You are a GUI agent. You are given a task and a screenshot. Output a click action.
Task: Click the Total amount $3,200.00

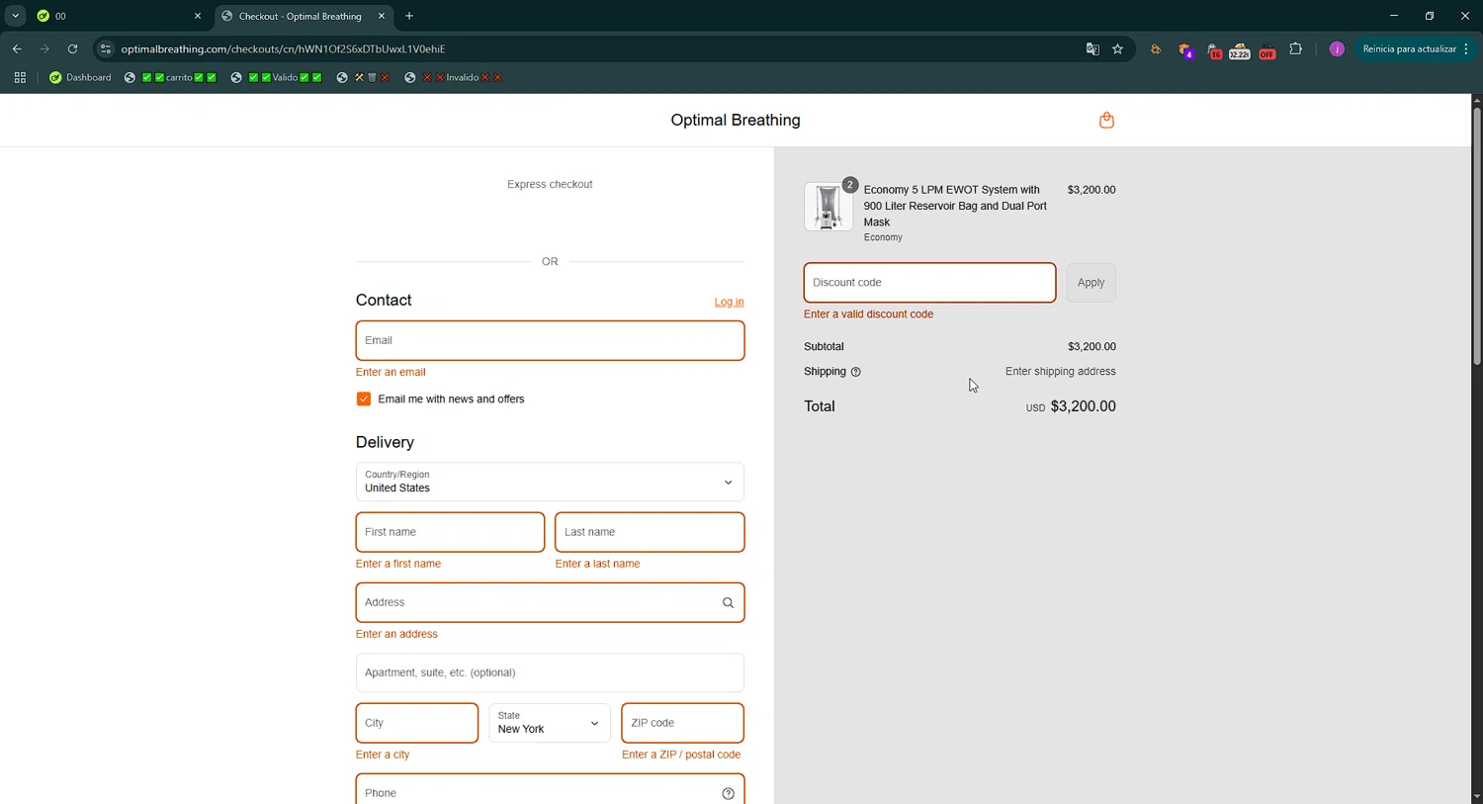1083,406
